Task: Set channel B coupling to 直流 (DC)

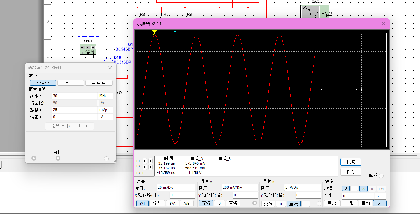Action: pos(294,204)
